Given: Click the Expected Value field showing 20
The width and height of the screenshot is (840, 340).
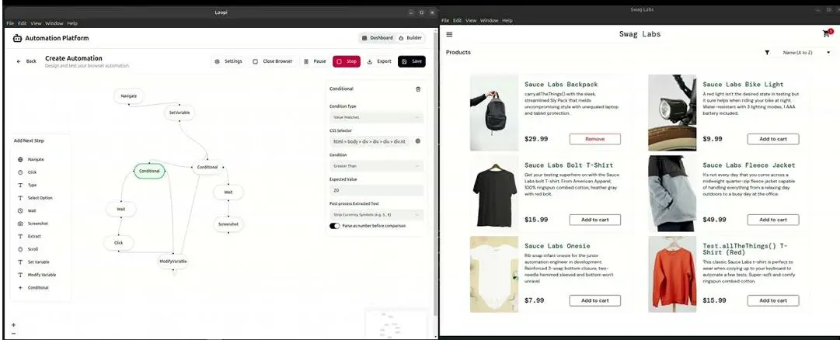Looking at the screenshot, I should tap(376, 191).
